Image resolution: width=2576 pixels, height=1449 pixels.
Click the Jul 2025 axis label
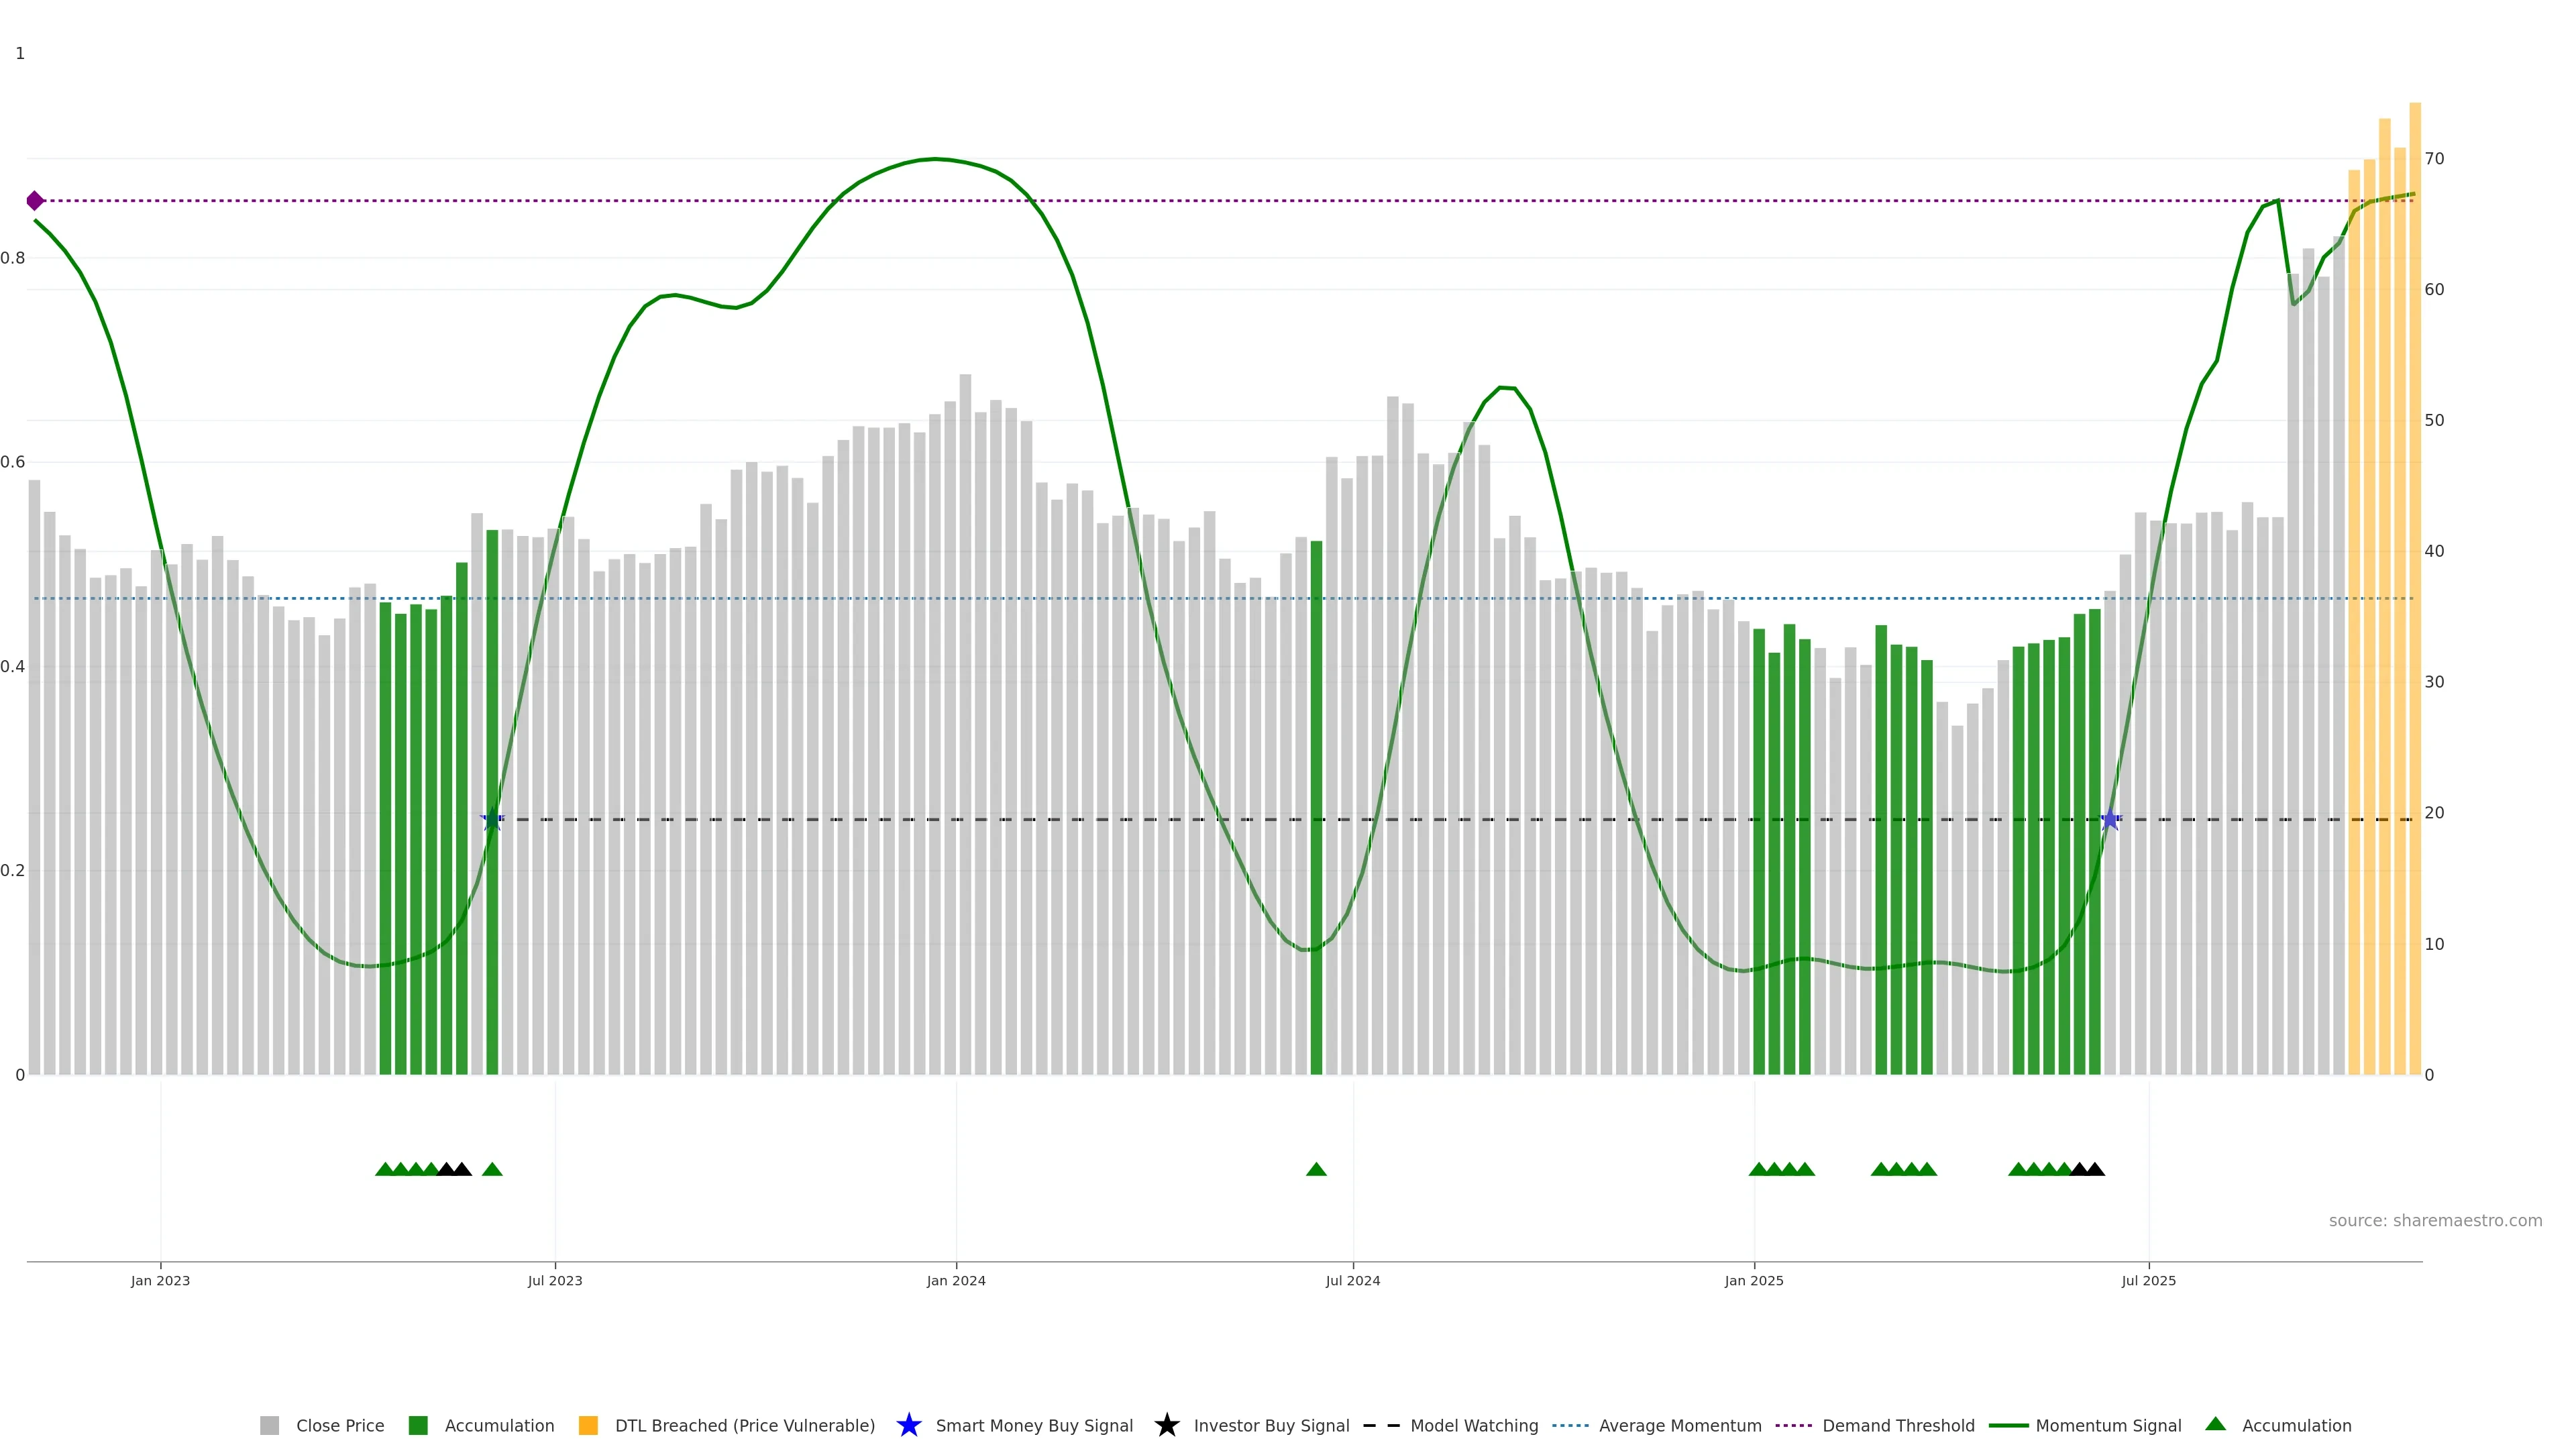click(x=2148, y=1280)
